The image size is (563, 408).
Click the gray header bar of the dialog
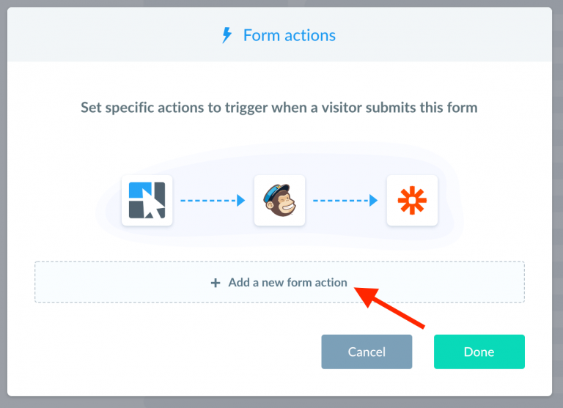click(279, 34)
